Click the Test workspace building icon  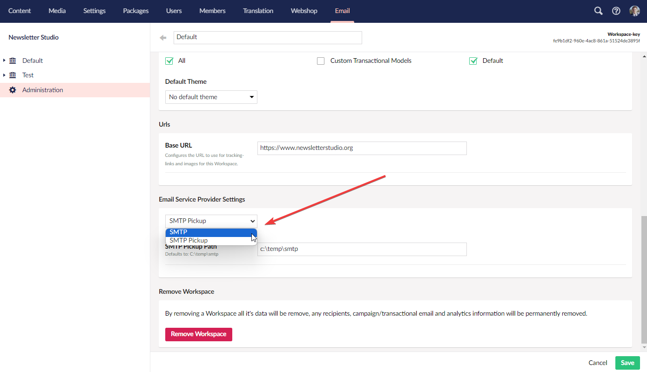tap(13, 75)
